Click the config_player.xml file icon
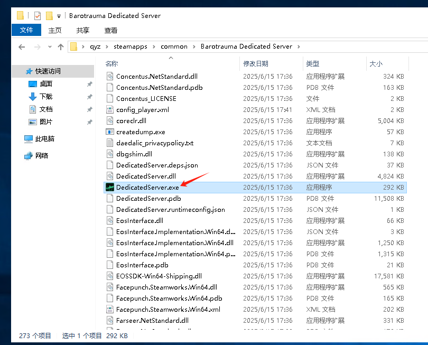Image resolution: width=428 pixels, height=345 pixels. pyautogui.click(x=110, y=109)
